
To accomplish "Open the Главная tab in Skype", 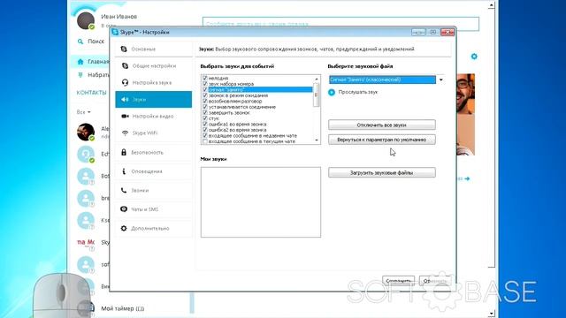I will pos(90,62).
